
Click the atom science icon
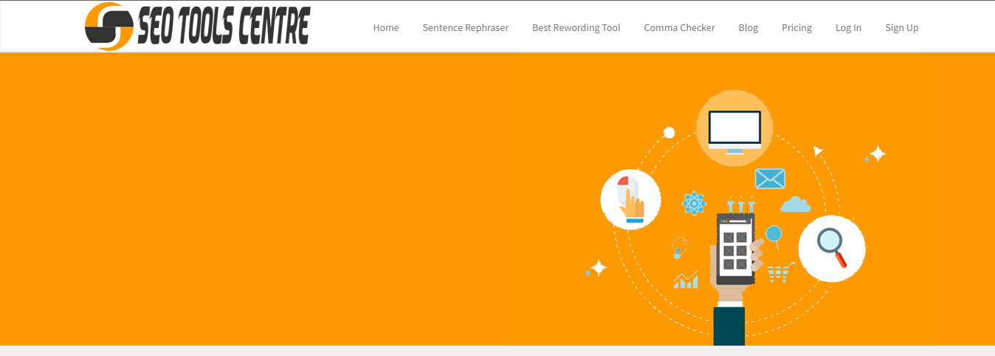(695, 203)
